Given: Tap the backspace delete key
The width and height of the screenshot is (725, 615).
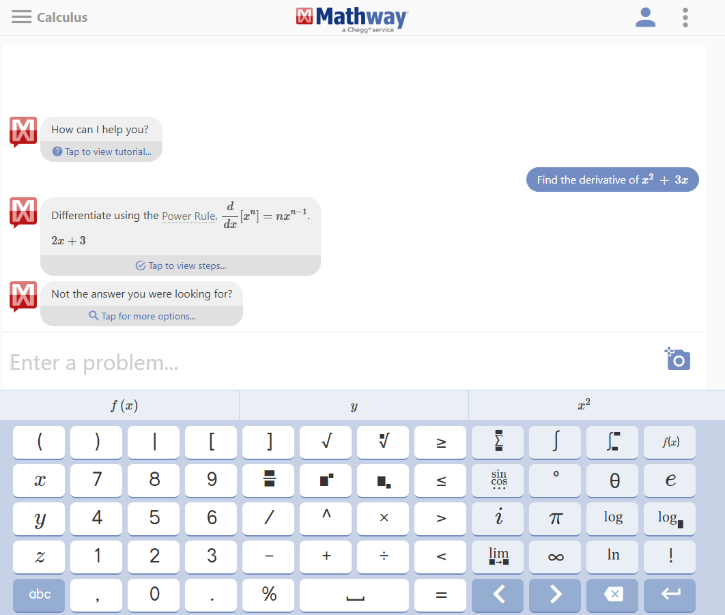Looking at the screenshot, I should tap(612, 595).
